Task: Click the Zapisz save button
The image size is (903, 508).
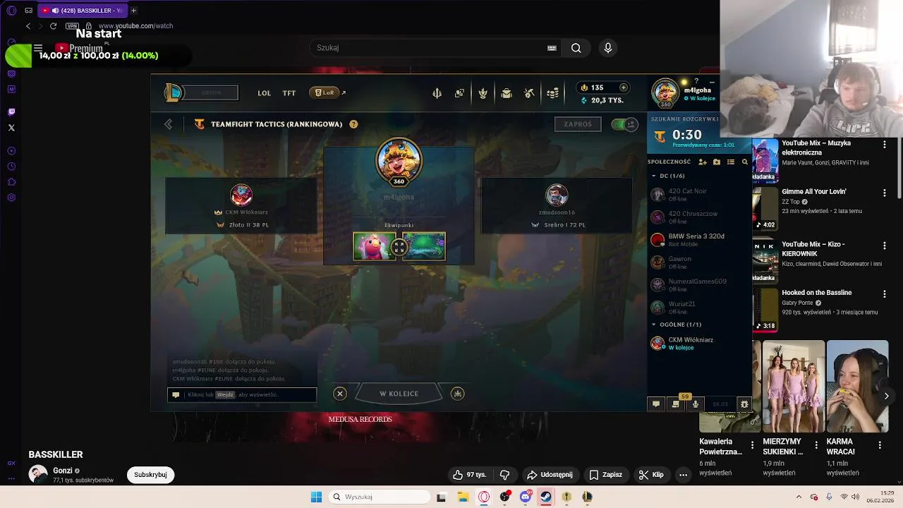Action: (606, 475)
